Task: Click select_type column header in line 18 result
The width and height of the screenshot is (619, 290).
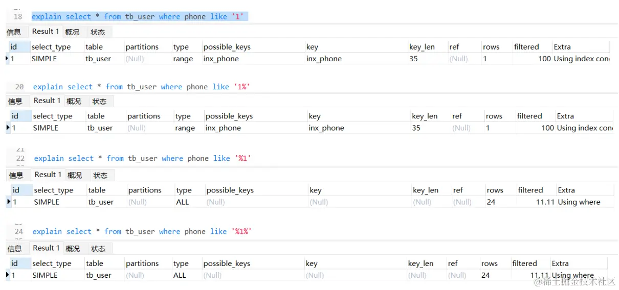Action: [51, 47]
